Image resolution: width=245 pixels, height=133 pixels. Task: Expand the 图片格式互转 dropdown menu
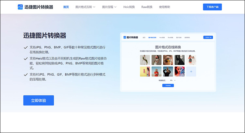(x=85, y=7)
